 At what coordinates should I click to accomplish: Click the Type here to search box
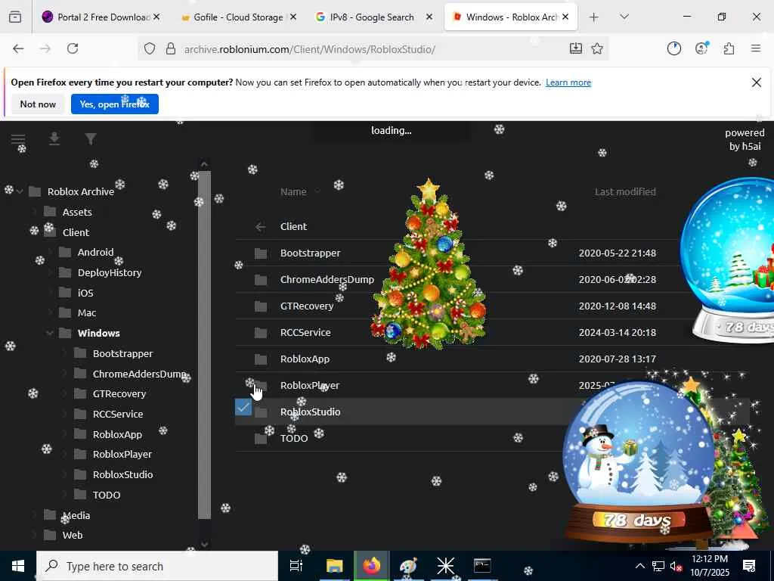coord(157,566)
